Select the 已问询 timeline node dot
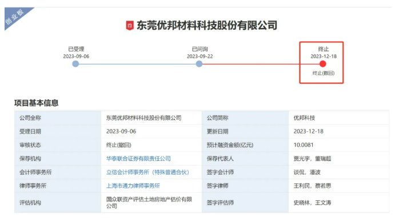The width and height of the screenshot is (395, 218). [200, 64]
